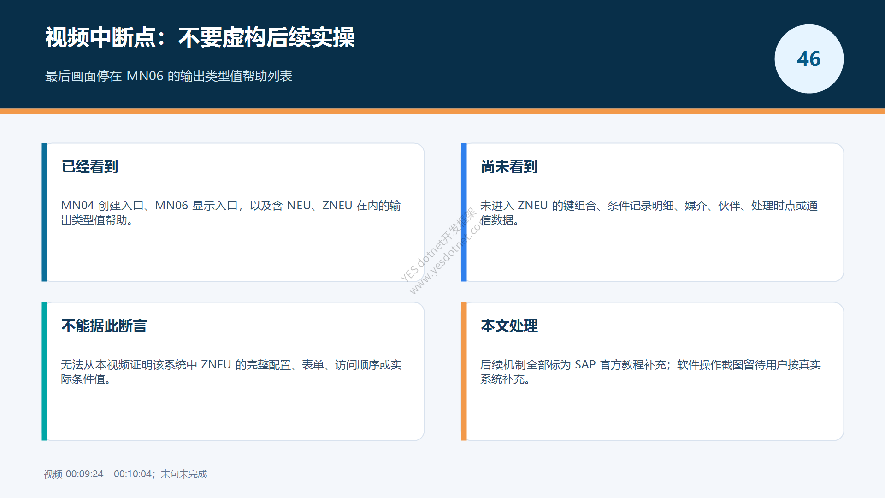Image resolution: width=885 pixels, height=498 pixels.
Task: Select the card heading 已经看到
Action: [x=90, y=167]
